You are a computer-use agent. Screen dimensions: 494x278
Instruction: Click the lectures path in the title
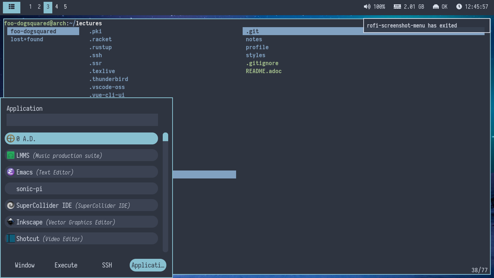pos(89,23)
